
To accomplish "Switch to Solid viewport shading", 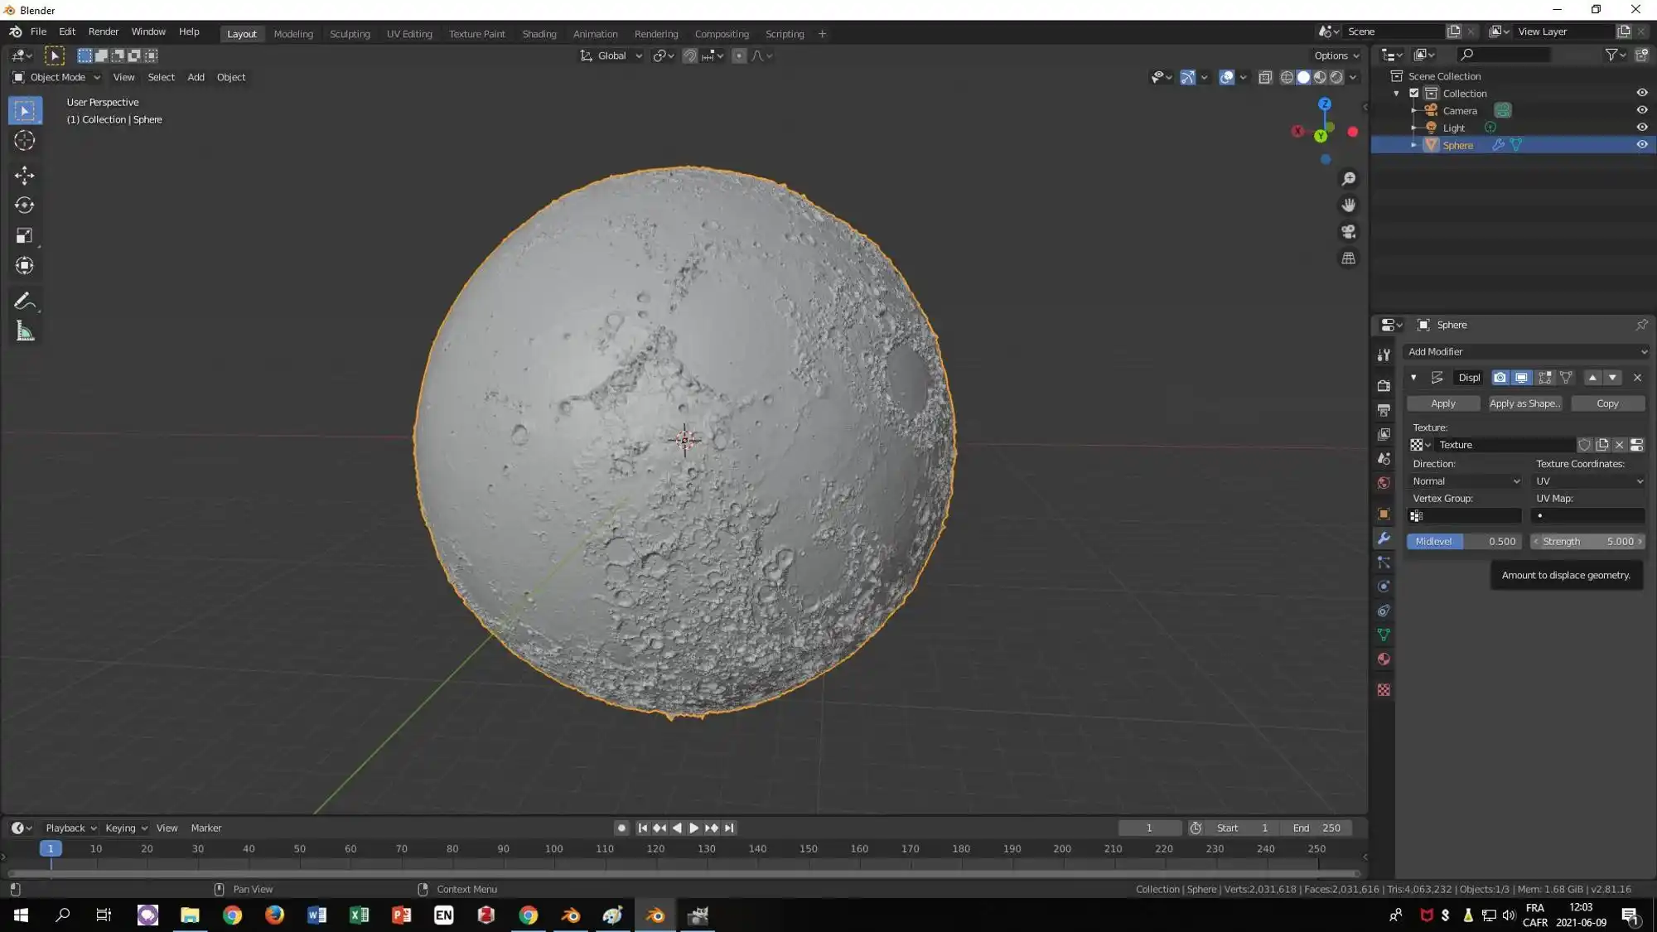I will [x=1303, y=77].
